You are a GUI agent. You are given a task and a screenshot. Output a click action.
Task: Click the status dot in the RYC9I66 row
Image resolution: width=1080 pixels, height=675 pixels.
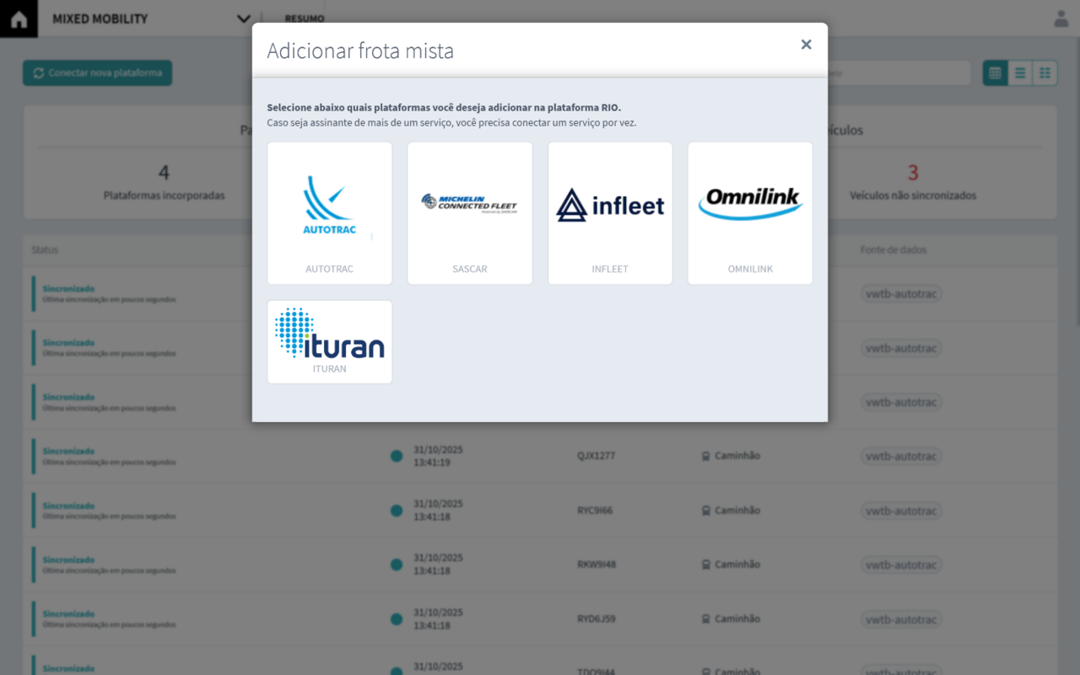point(397,510)
